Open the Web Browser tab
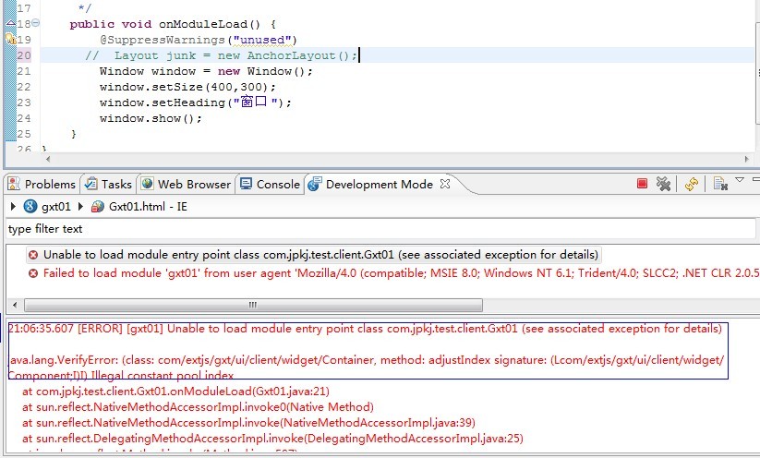 (x=187, y=184)
